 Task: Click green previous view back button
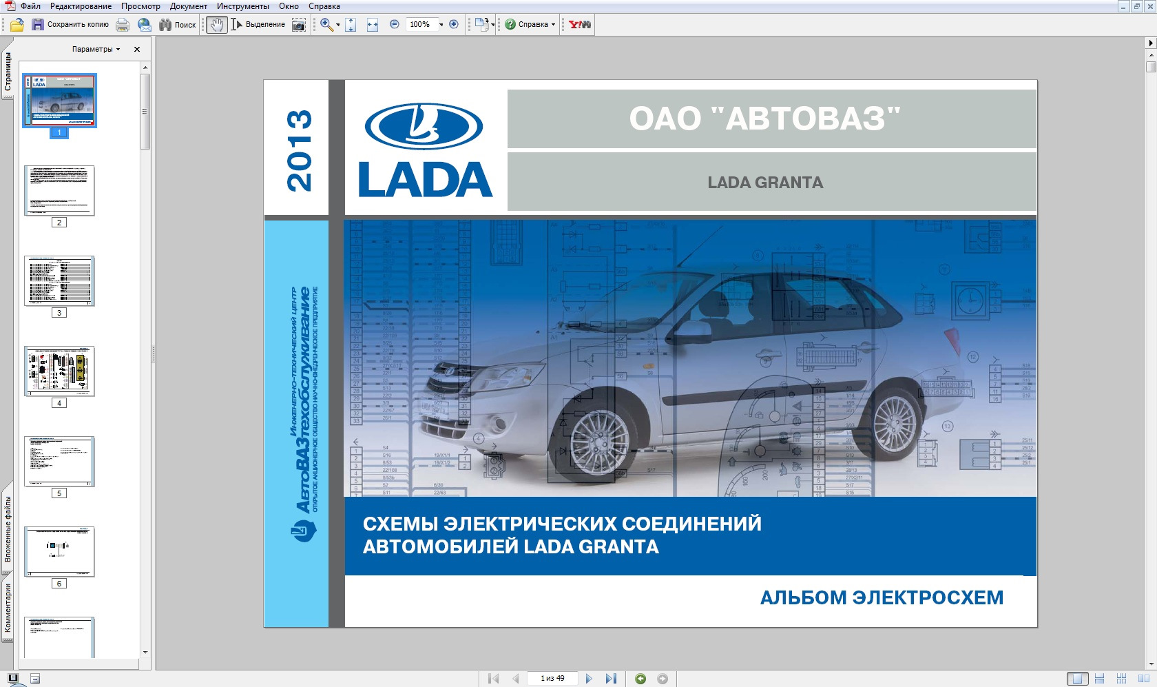pyautogui.click(x=640, y=679)
